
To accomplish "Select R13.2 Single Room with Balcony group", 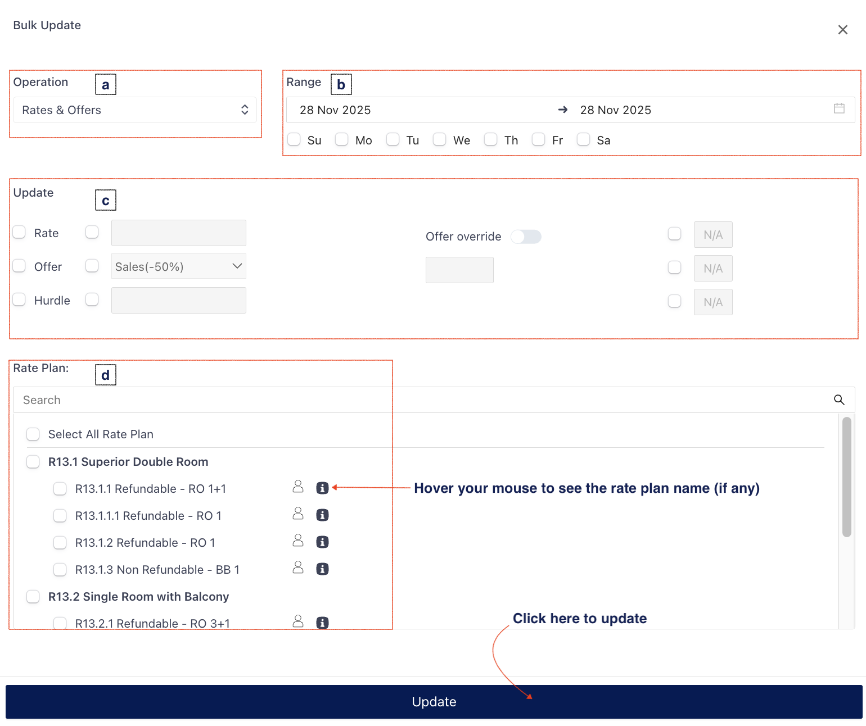I will (33, 597).
